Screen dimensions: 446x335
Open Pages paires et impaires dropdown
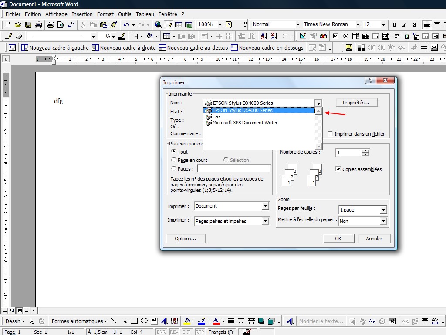[x=265, y=221]
